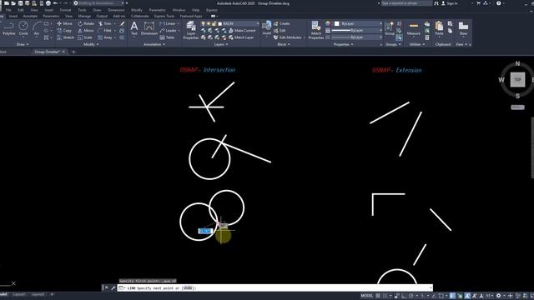Screen dimensions: 534x300
Task: Click TOP face of the ViewCube
Action: 517,80
